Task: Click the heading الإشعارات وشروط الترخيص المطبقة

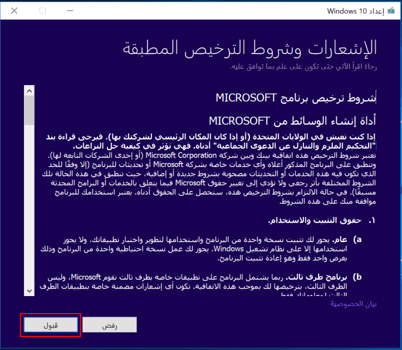Action: pyautogui.click(x=250, y=49)
